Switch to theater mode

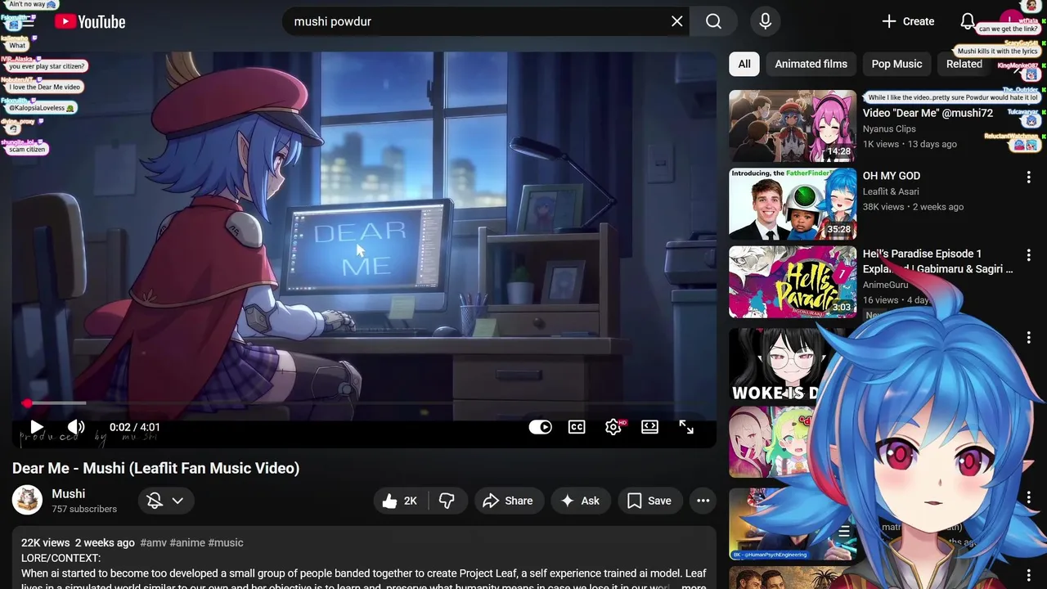pyautogui.click(x=649, y=427)
